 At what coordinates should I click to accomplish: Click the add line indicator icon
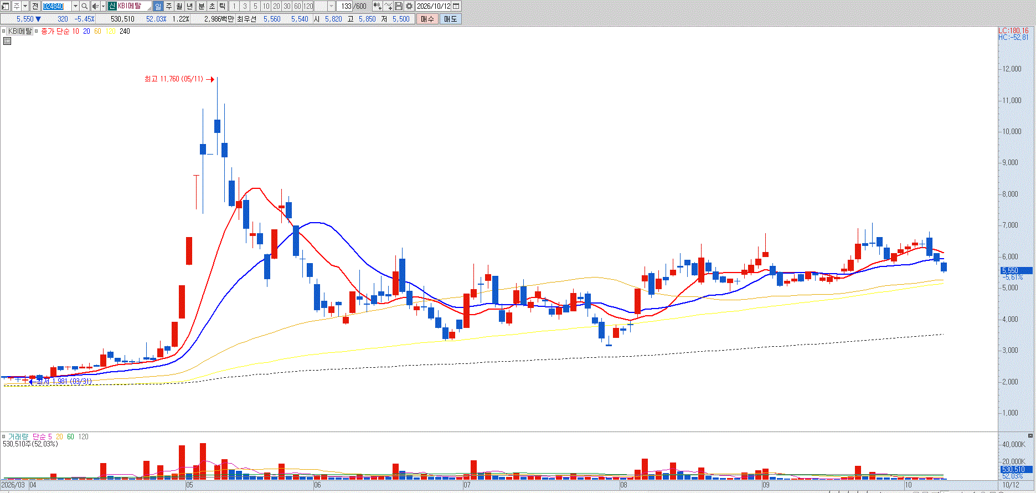point(388,6)
